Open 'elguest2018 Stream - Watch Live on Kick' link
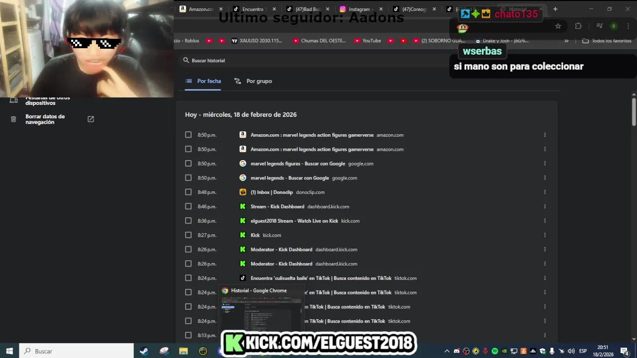Screen dimensions: 637x358 (294, 221)
